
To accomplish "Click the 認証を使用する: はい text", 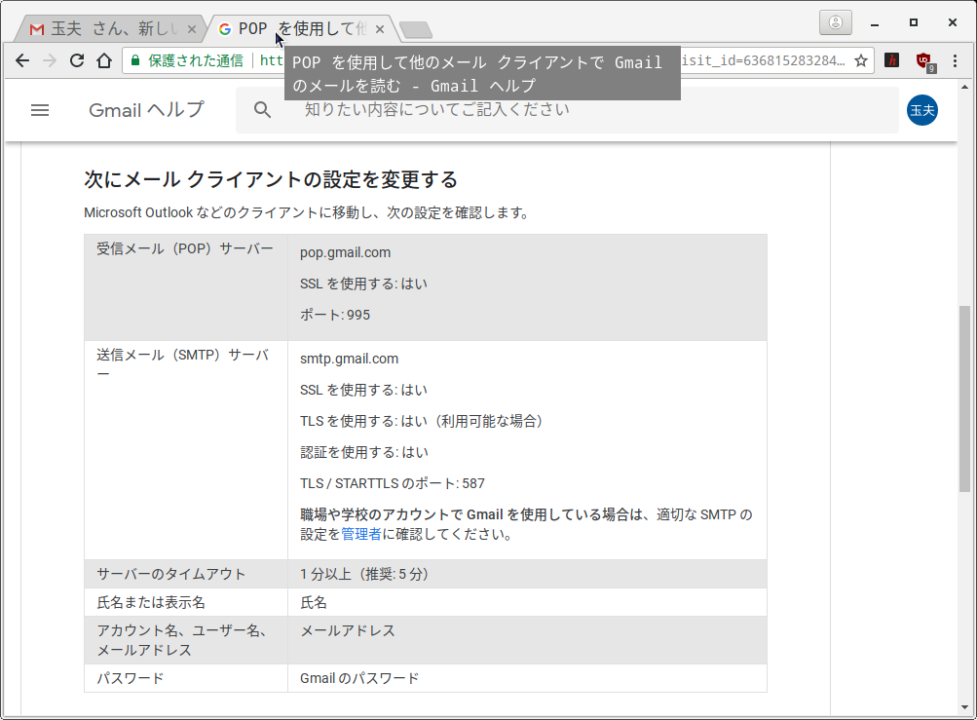I will click(364, 452).
